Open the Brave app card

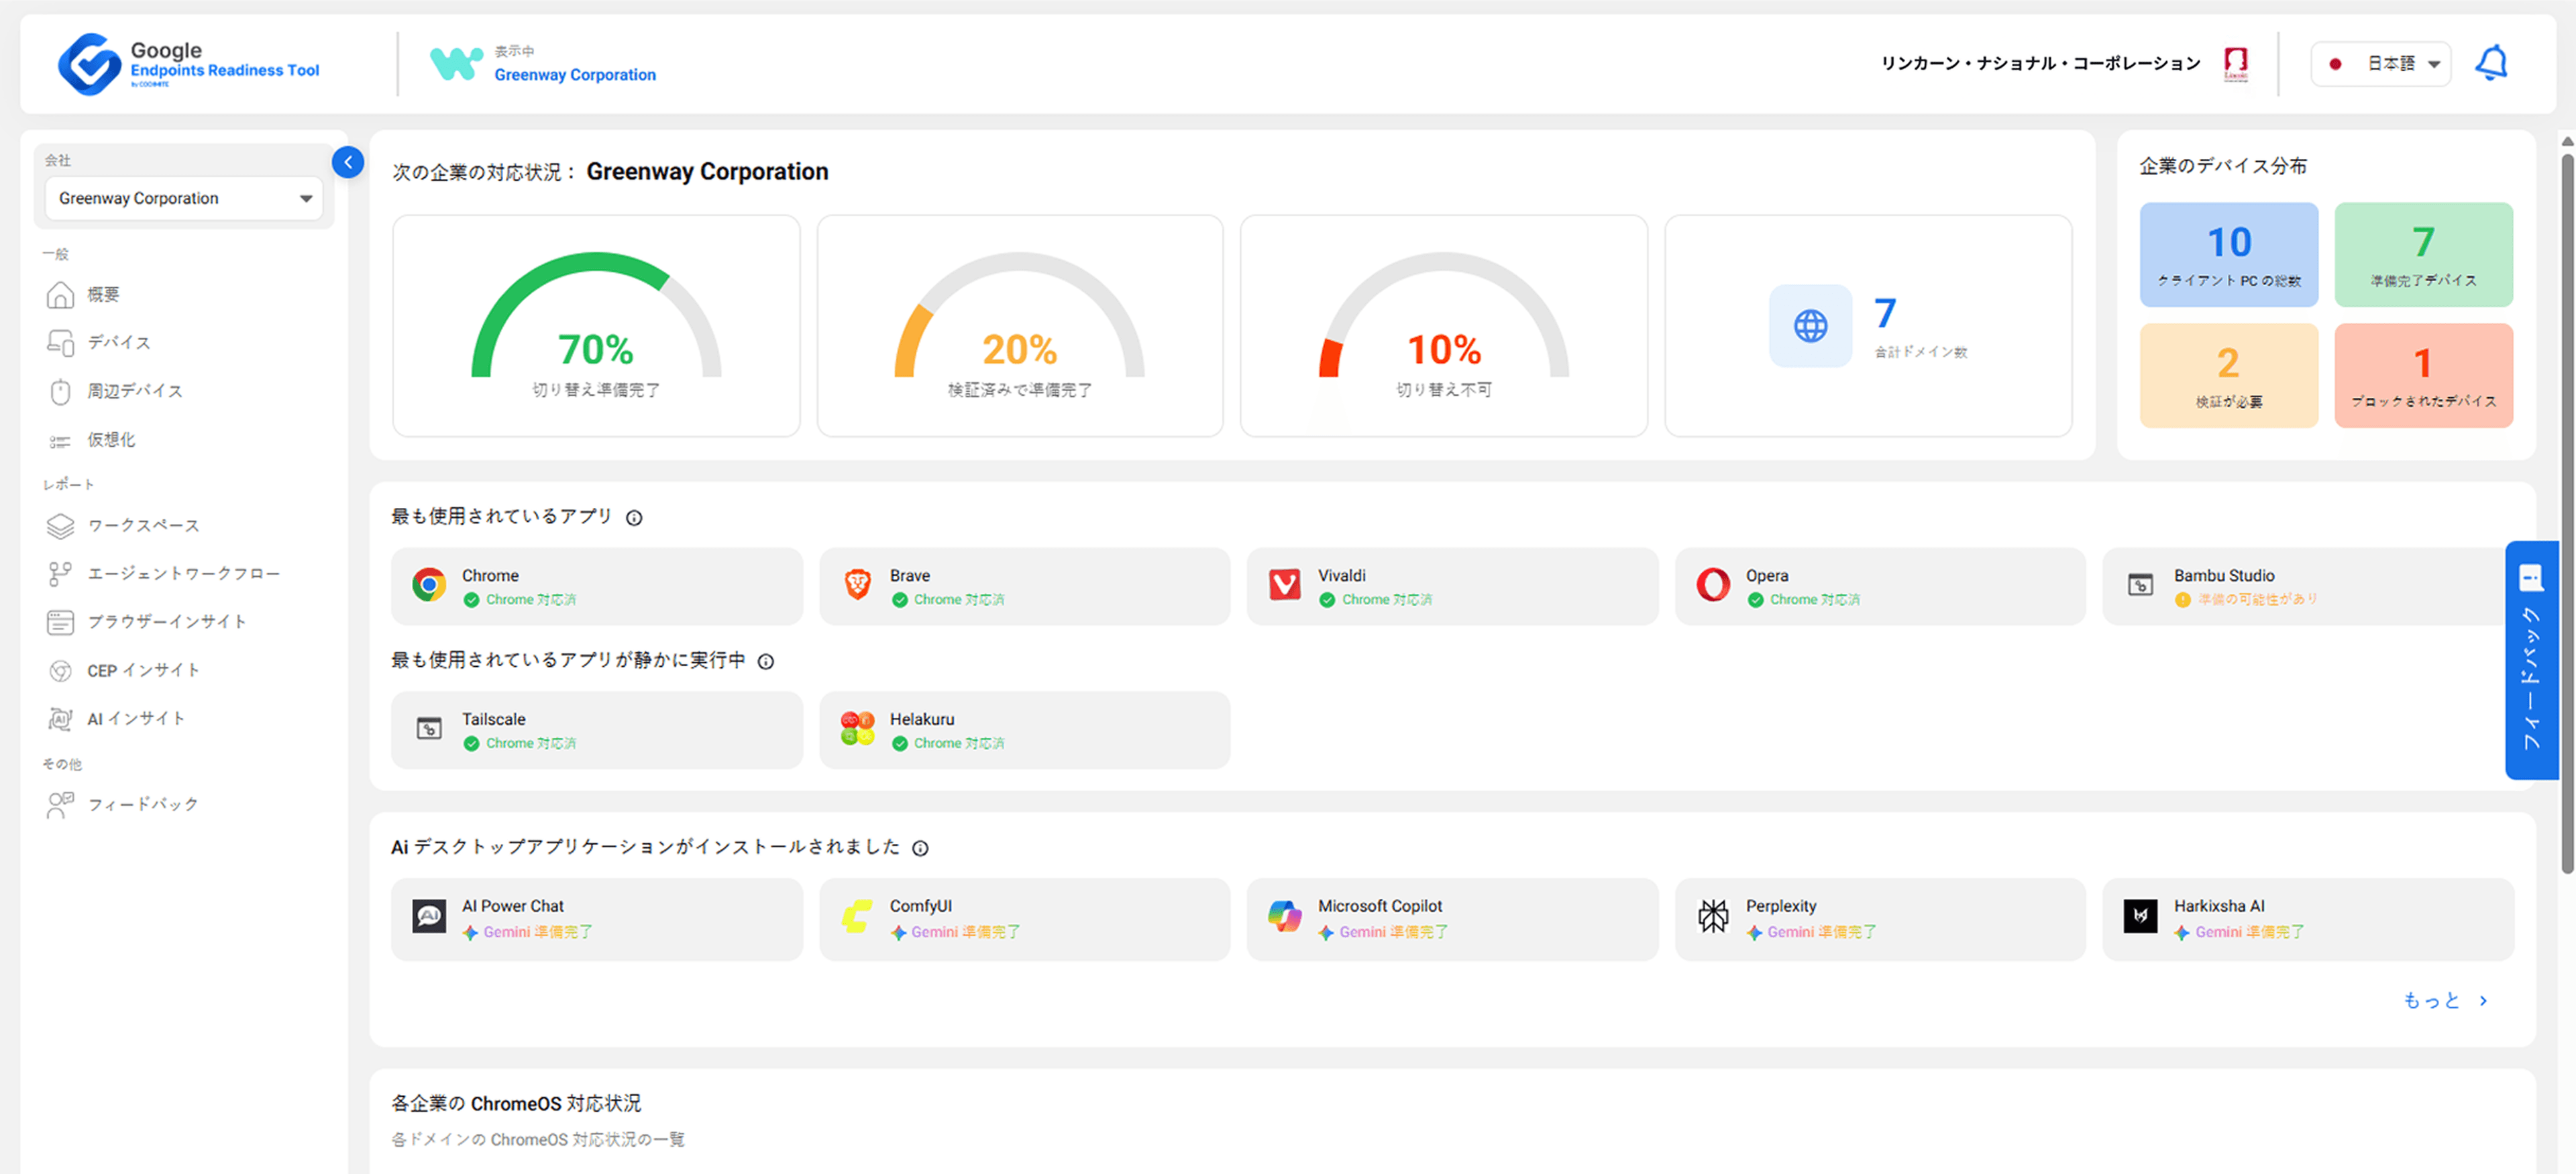(x=1024, y=586)
